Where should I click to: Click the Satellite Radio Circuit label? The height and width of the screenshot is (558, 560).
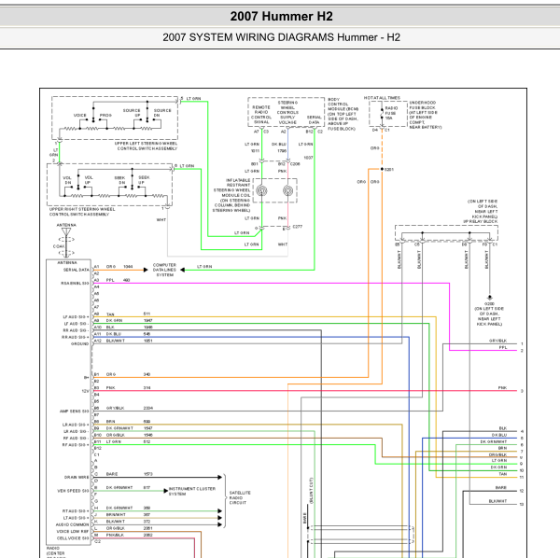240,497
